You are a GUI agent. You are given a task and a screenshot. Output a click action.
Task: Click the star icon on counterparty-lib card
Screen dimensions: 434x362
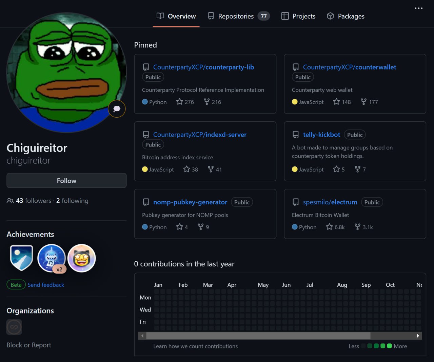pos(179,101)
